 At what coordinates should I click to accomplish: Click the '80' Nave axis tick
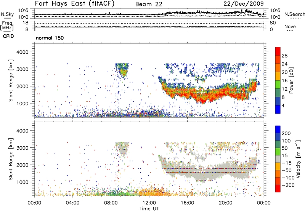pos(273,23)
